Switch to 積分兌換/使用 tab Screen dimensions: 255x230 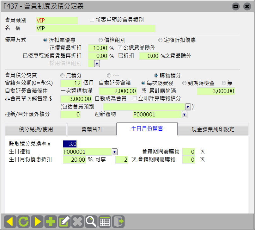click(x=36, y=129)
